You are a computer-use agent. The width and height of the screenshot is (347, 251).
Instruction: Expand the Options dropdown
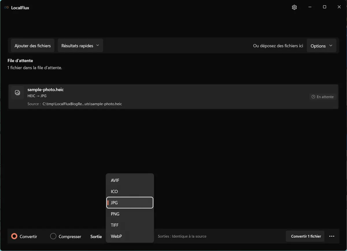(321, 46)
